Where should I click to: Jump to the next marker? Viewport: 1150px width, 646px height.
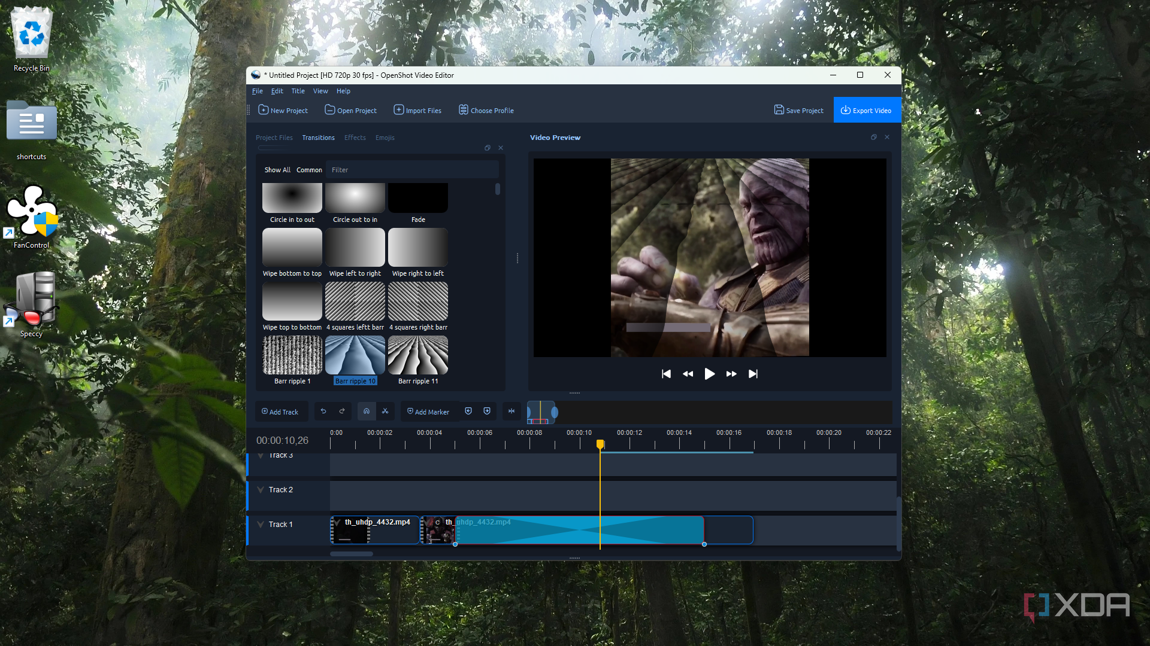487,412
